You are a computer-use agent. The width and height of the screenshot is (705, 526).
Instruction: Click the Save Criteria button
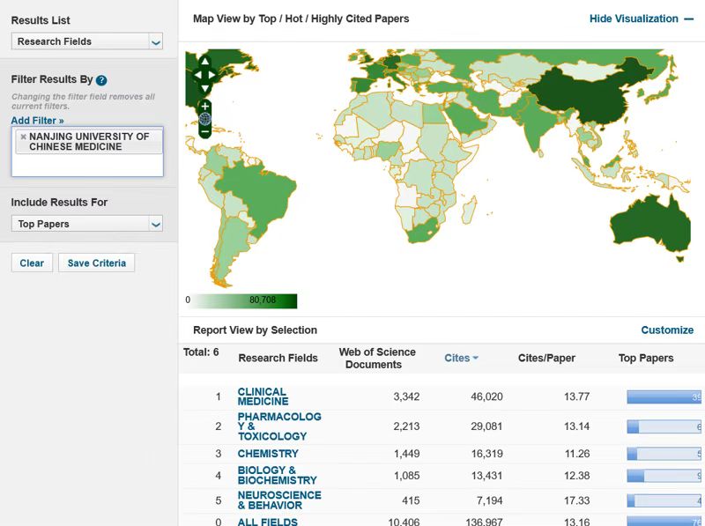point(96,263)
